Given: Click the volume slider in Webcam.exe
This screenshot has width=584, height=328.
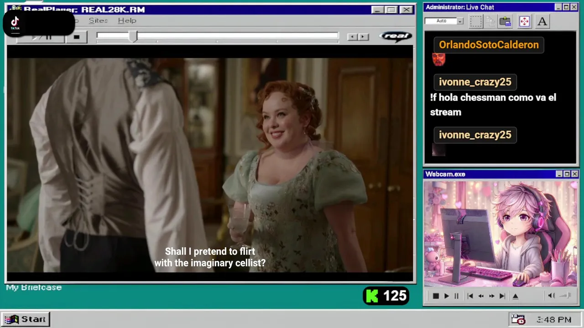Looking at the screenshot, I should [566, 296].
